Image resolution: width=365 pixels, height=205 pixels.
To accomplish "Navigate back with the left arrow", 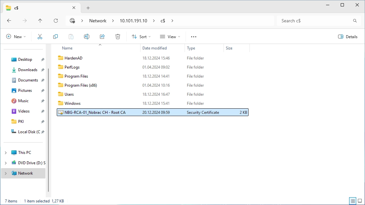I will pyautogui.click(x=9, y=21).
